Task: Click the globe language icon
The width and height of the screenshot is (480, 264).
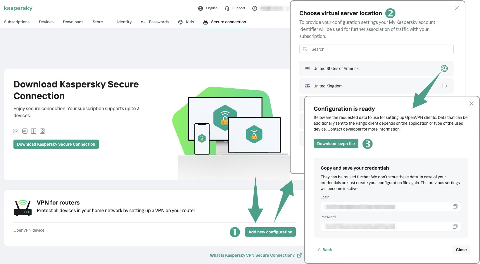Action: tap(201, 8)
